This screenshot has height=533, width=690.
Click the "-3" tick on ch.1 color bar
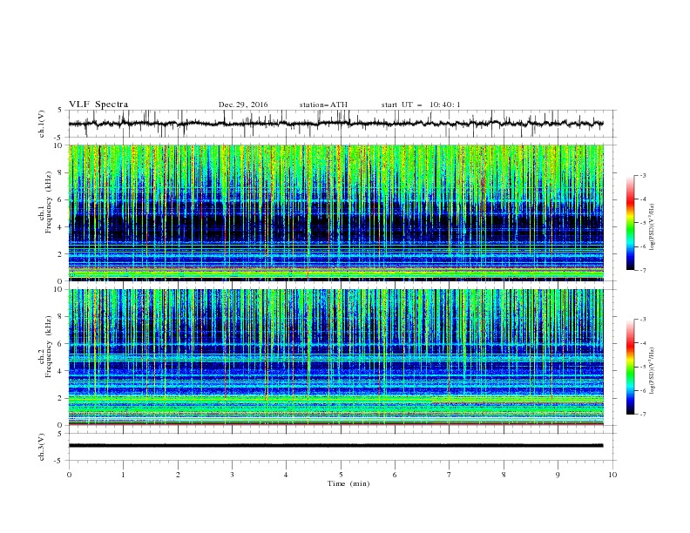[x=642, y=176]
